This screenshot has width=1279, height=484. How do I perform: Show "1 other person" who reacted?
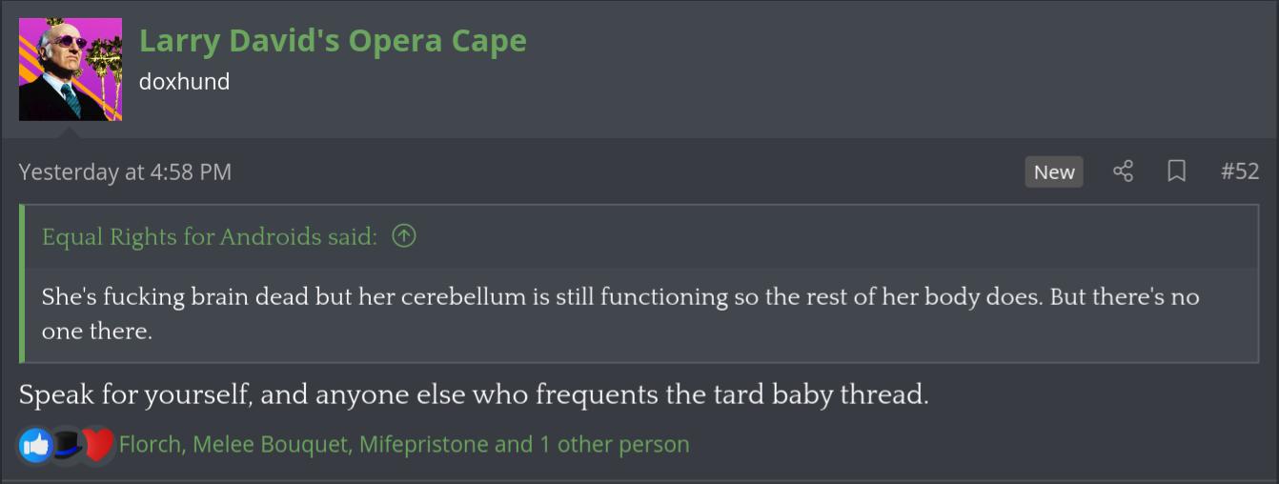[614, 444]
